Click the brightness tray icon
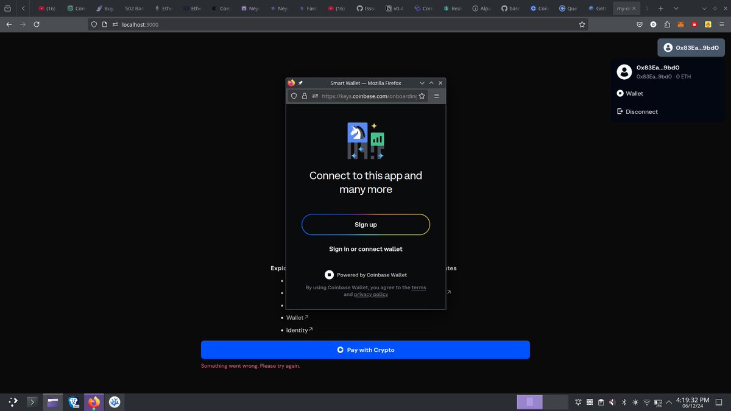 coord(635,402)
